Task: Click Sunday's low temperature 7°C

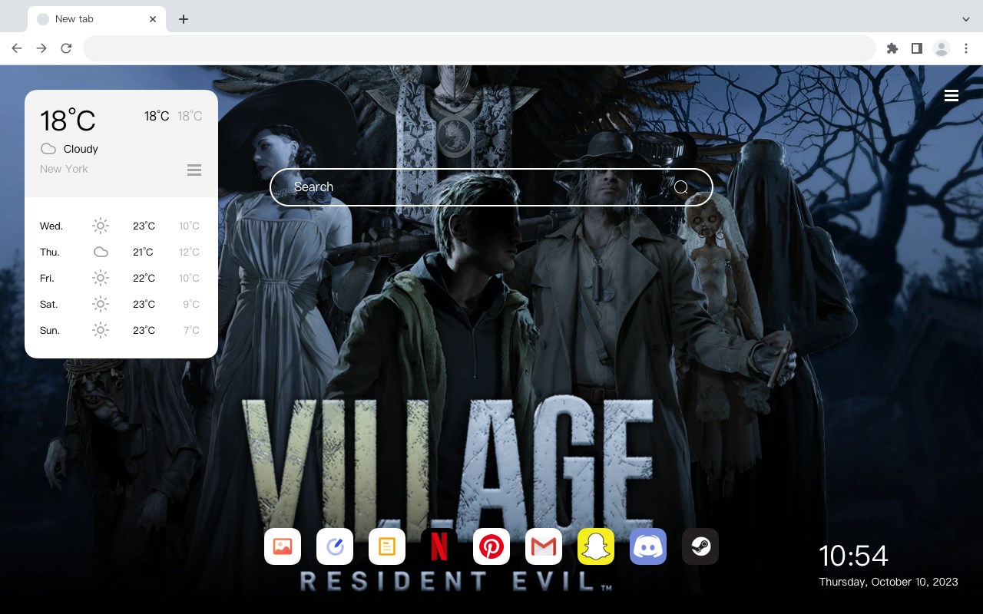Action: pos(191,330)
